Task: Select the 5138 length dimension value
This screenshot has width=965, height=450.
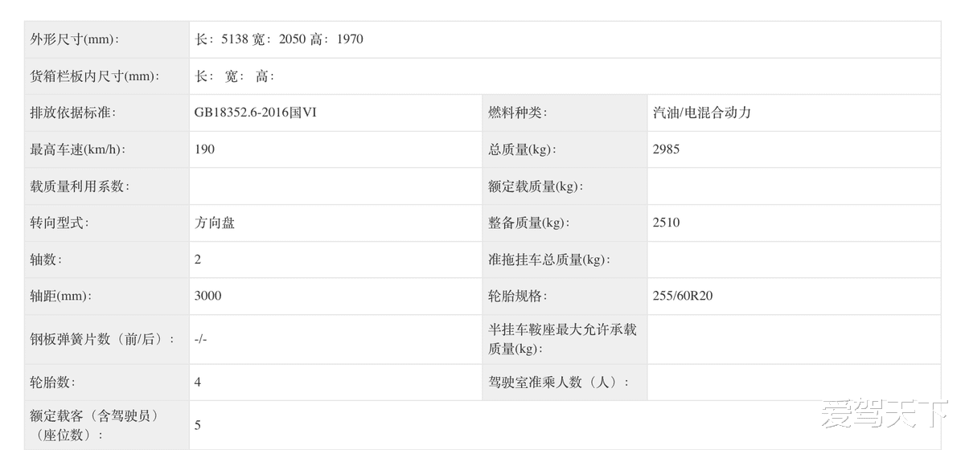Action: (234, 39)
